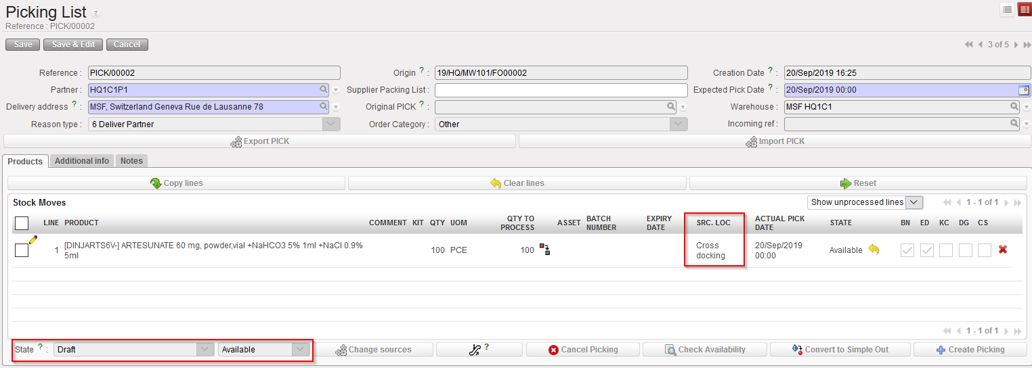Click the PRODUCT column header
This screenshot has height=368, width=1032.
[81, 223]
